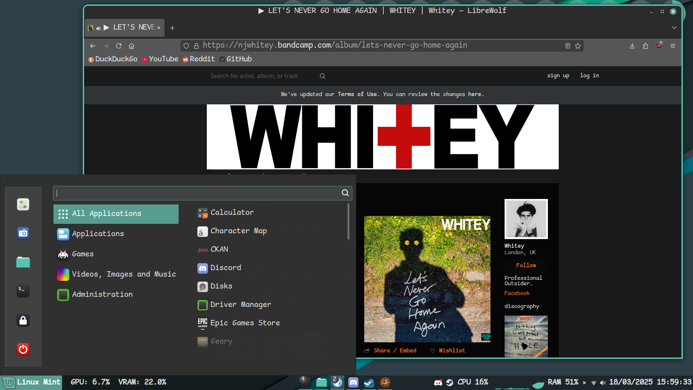Shut down via the power icon
This screenshot has width=693, height=390.
(23, 349)
